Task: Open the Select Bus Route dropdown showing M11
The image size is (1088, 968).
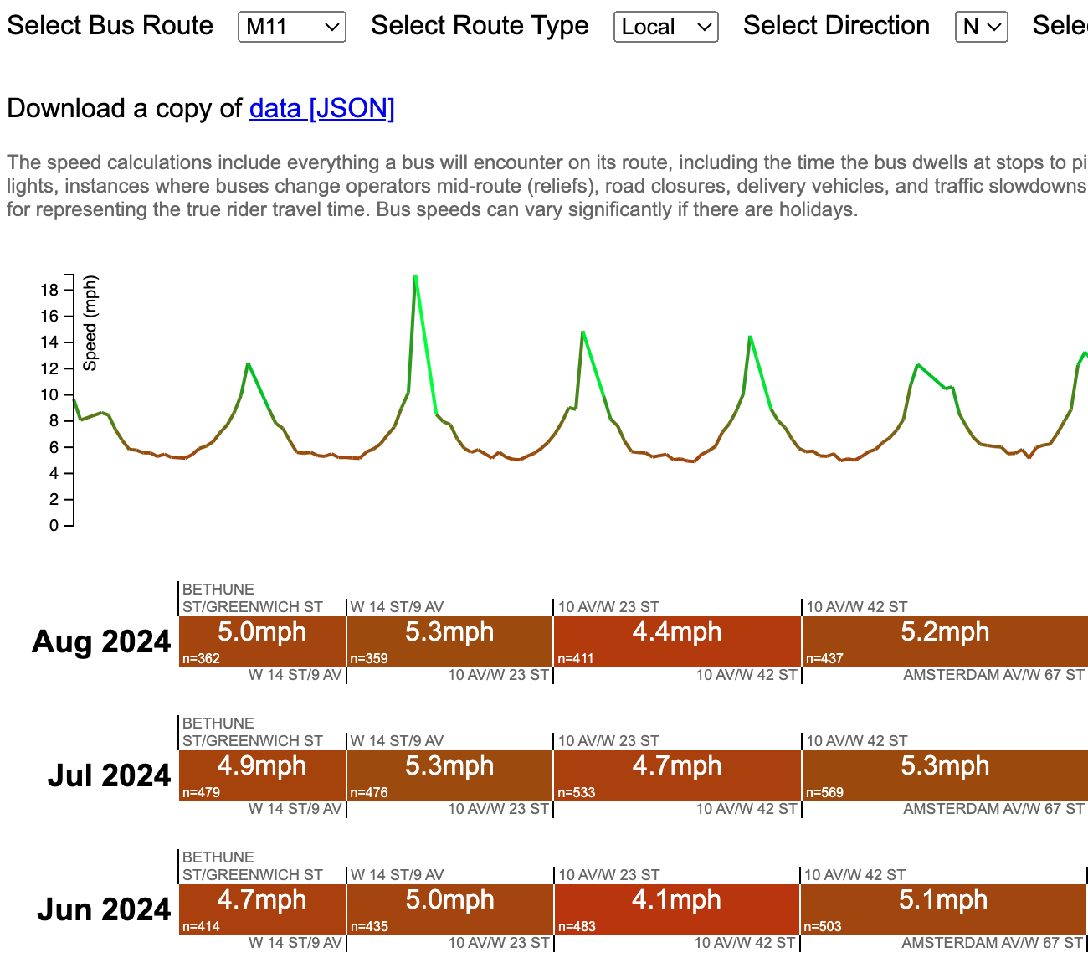Action: click(291, 27)
